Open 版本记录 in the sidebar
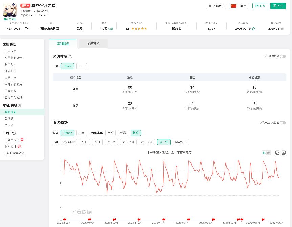Screen dimensions: 292x227 point(10,64)
